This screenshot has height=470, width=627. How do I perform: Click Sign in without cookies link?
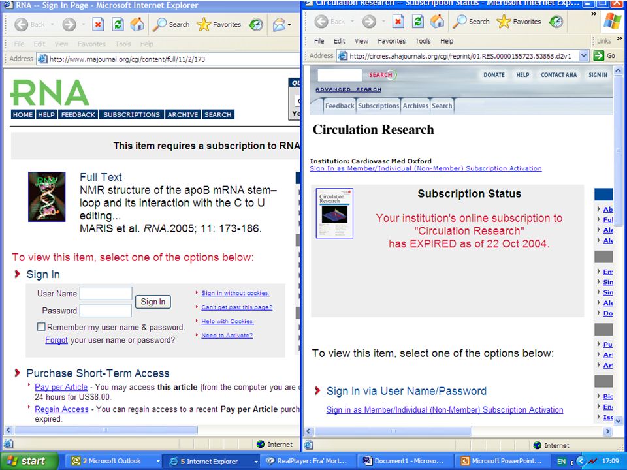click(235, 293)
